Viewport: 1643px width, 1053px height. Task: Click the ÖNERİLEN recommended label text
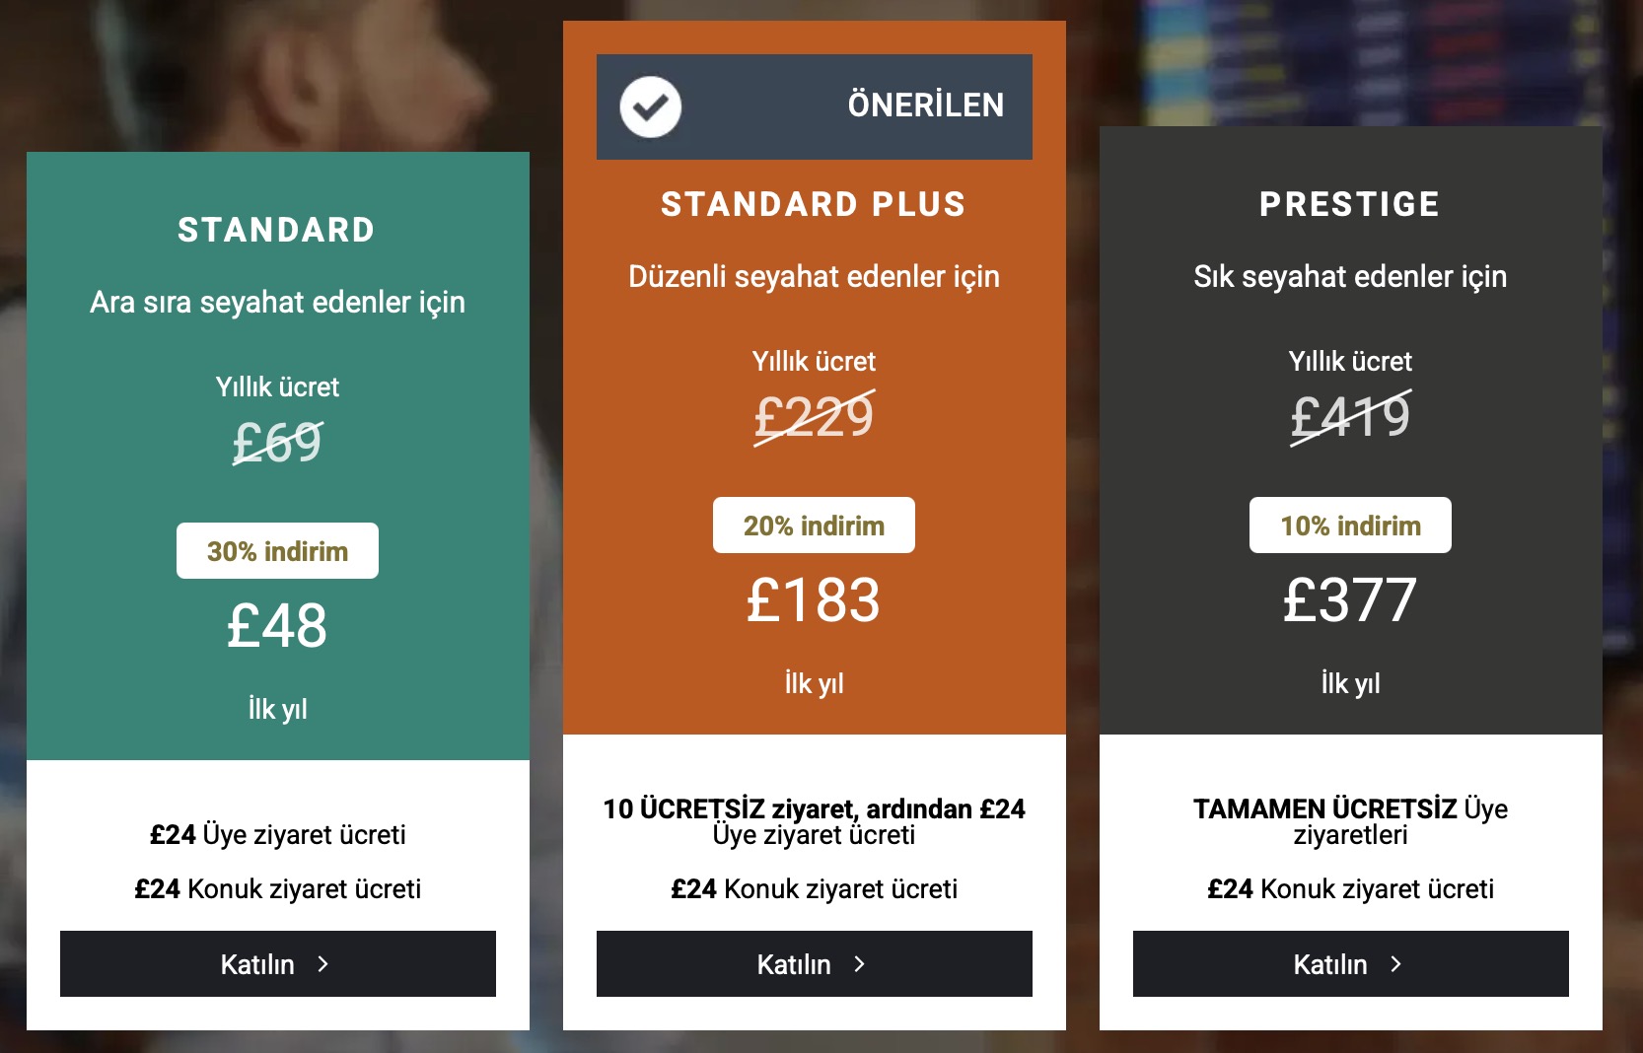click(x=925, y=105)
